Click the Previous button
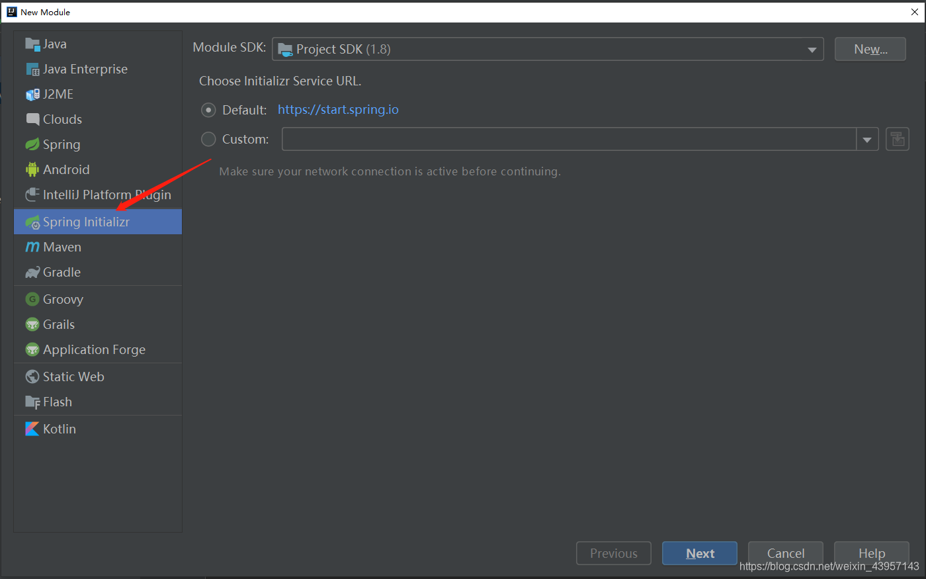This screenshot has height=579, width=926. point(614,554)
